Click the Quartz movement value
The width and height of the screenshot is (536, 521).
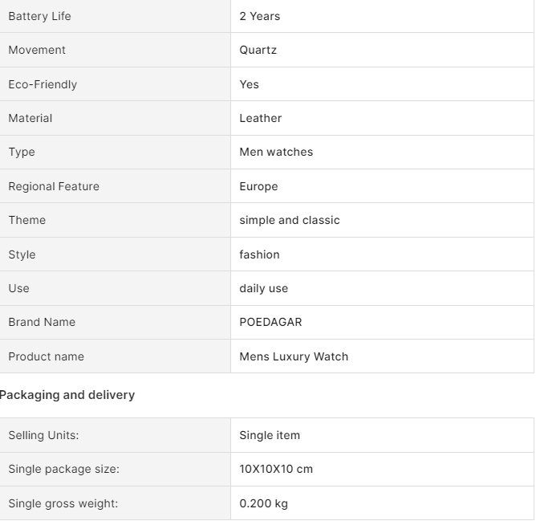click(258, 50)
